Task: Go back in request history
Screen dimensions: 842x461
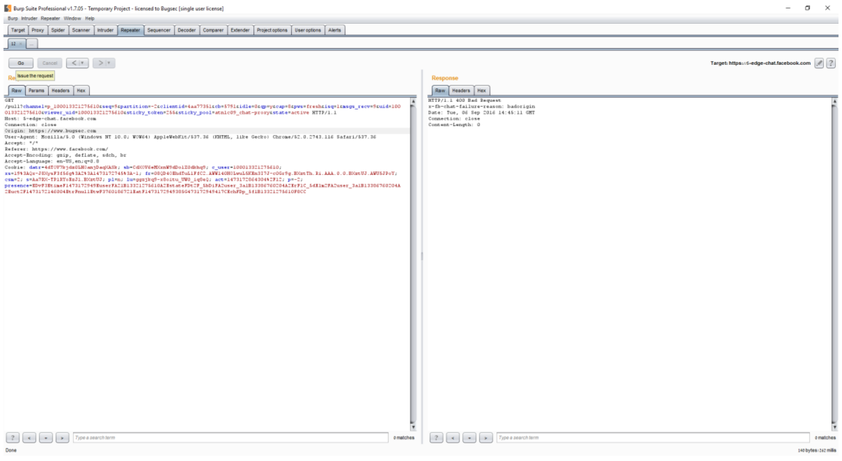Action: point(72,63)
